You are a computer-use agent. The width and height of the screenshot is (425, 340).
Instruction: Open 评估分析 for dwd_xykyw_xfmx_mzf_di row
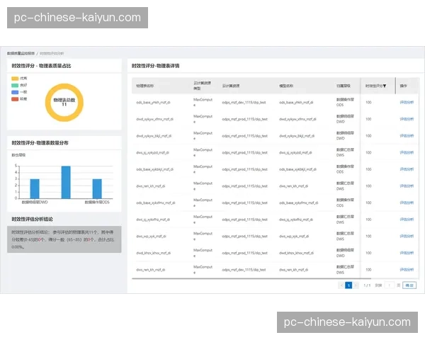(x=407, y=118)
